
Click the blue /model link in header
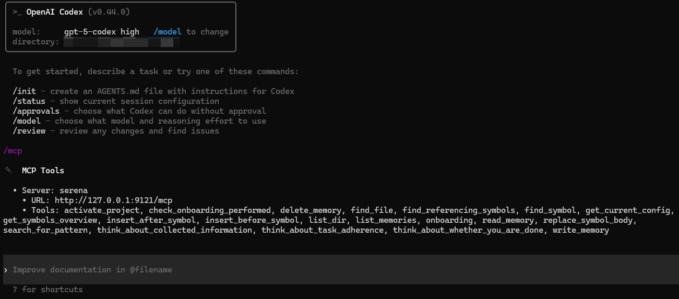[x=168, y=32]
